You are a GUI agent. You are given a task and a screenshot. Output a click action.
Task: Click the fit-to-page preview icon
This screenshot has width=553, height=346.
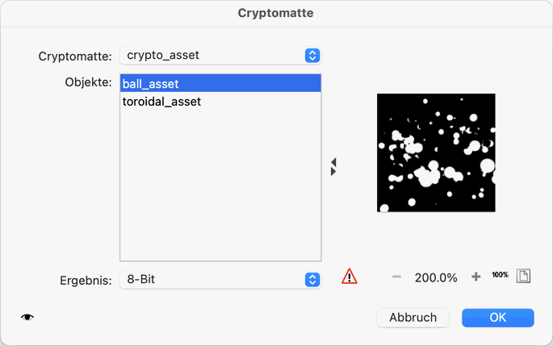[524, 277]
